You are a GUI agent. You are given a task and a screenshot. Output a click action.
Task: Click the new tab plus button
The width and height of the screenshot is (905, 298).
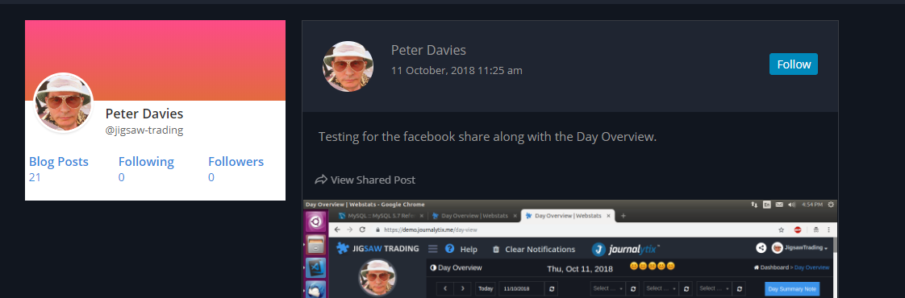(x=623, y=216)
